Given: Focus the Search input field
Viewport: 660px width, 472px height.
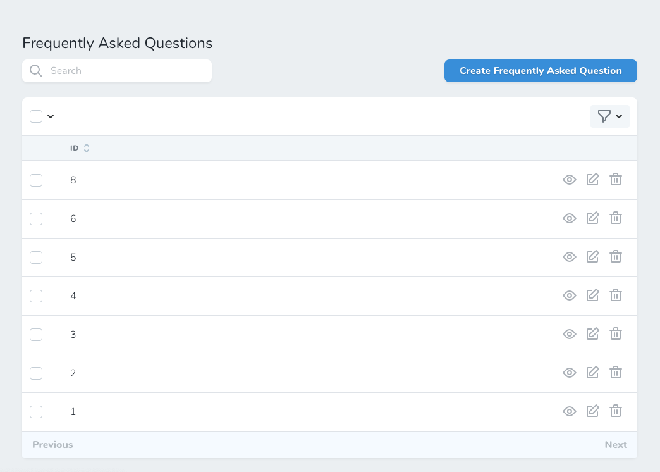Looking at the screenshot, I should (117, 71).
